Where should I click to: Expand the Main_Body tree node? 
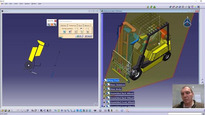point(104,89)
